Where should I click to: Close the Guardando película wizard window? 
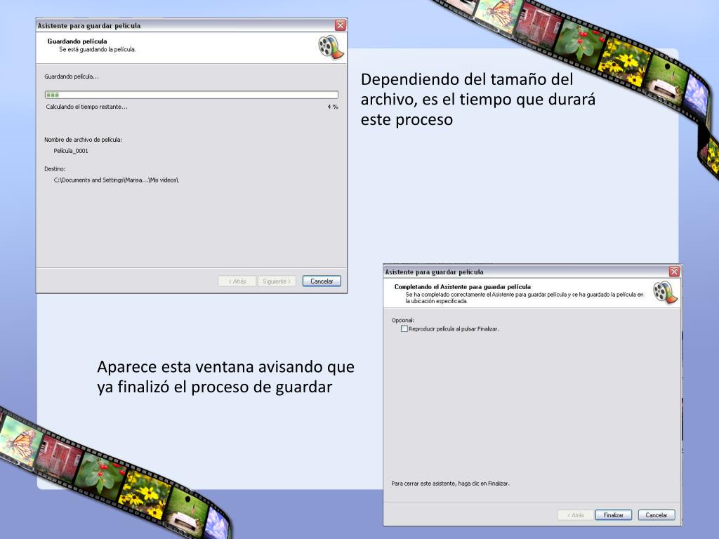coord(340,25)
